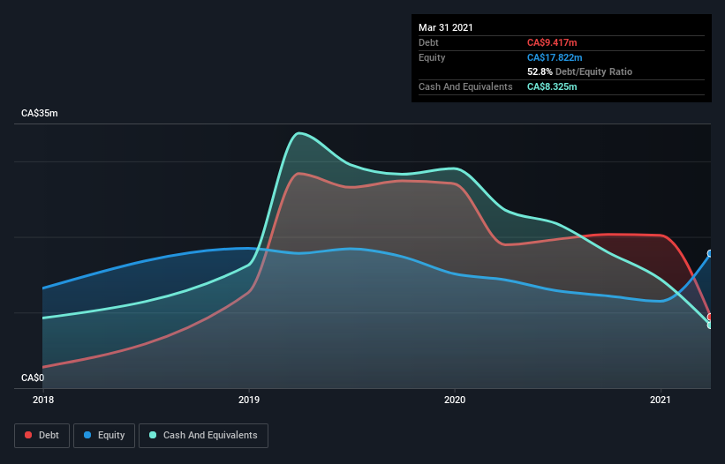Click the CA$9.417m debt value
The height and width of the screenshot is (464, 725).
(552, 42)
